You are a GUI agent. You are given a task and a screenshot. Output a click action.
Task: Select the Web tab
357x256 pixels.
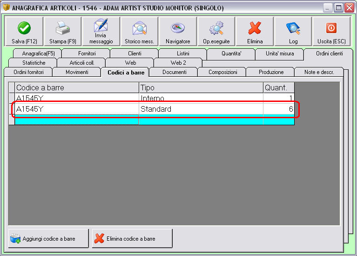pyautogui.click(x=130, y=63)
